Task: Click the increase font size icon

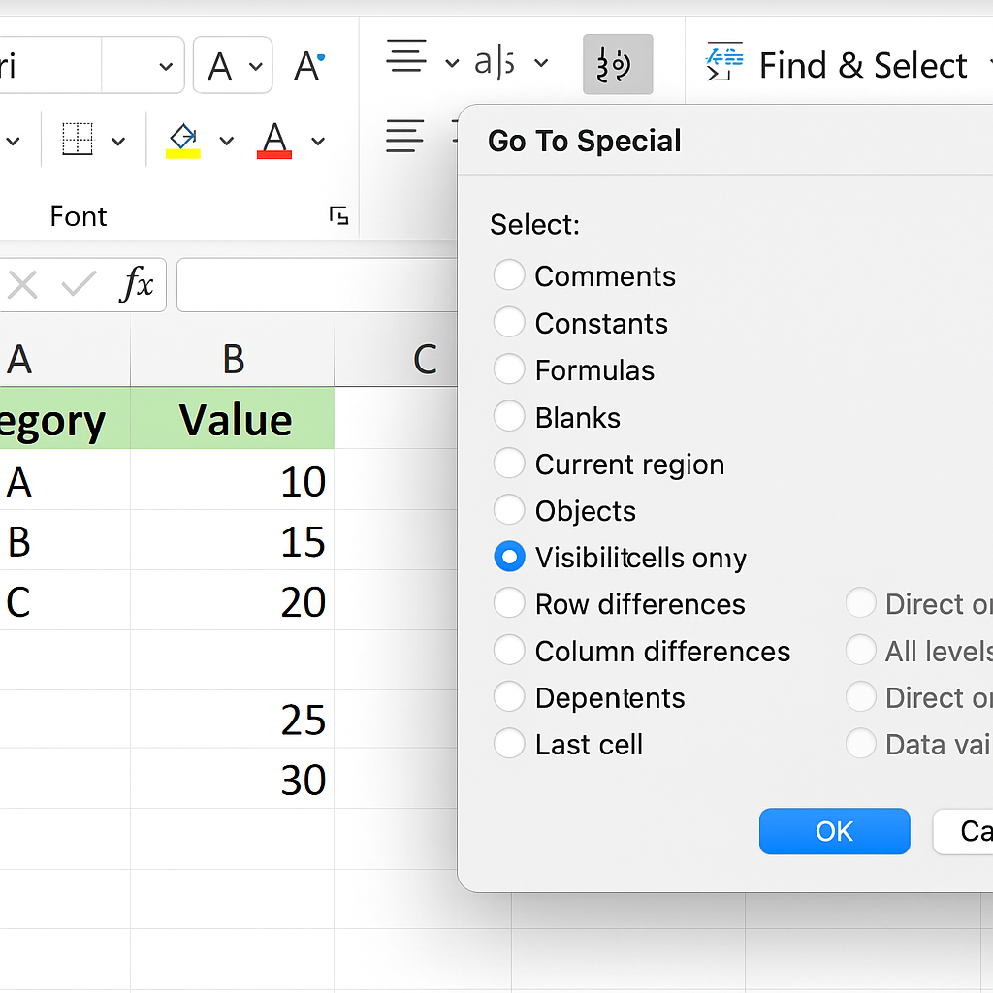Action: (309, 66)
